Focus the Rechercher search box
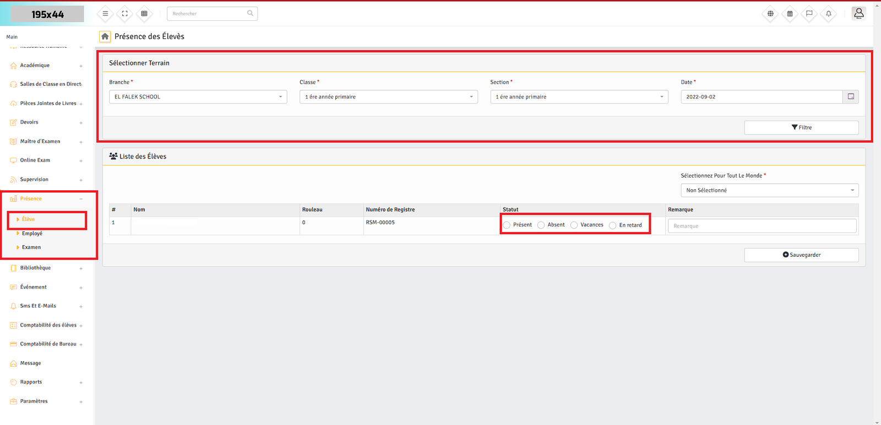Image resolution: width=881 pixels, height=425 pixels. pos(209,14)
